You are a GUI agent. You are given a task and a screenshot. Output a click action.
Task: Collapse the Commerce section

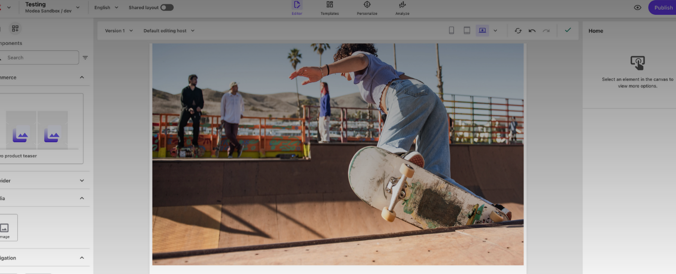(x=82, y=78)
